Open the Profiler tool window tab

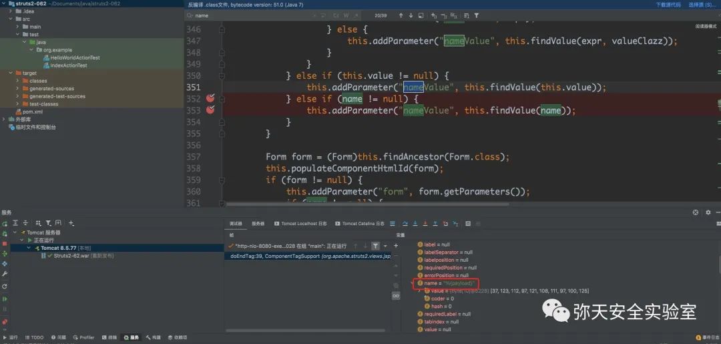point(83,337)
